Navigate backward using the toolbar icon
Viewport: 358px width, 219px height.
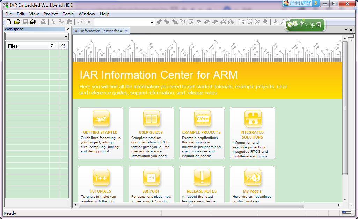click(x=223, y=22)
